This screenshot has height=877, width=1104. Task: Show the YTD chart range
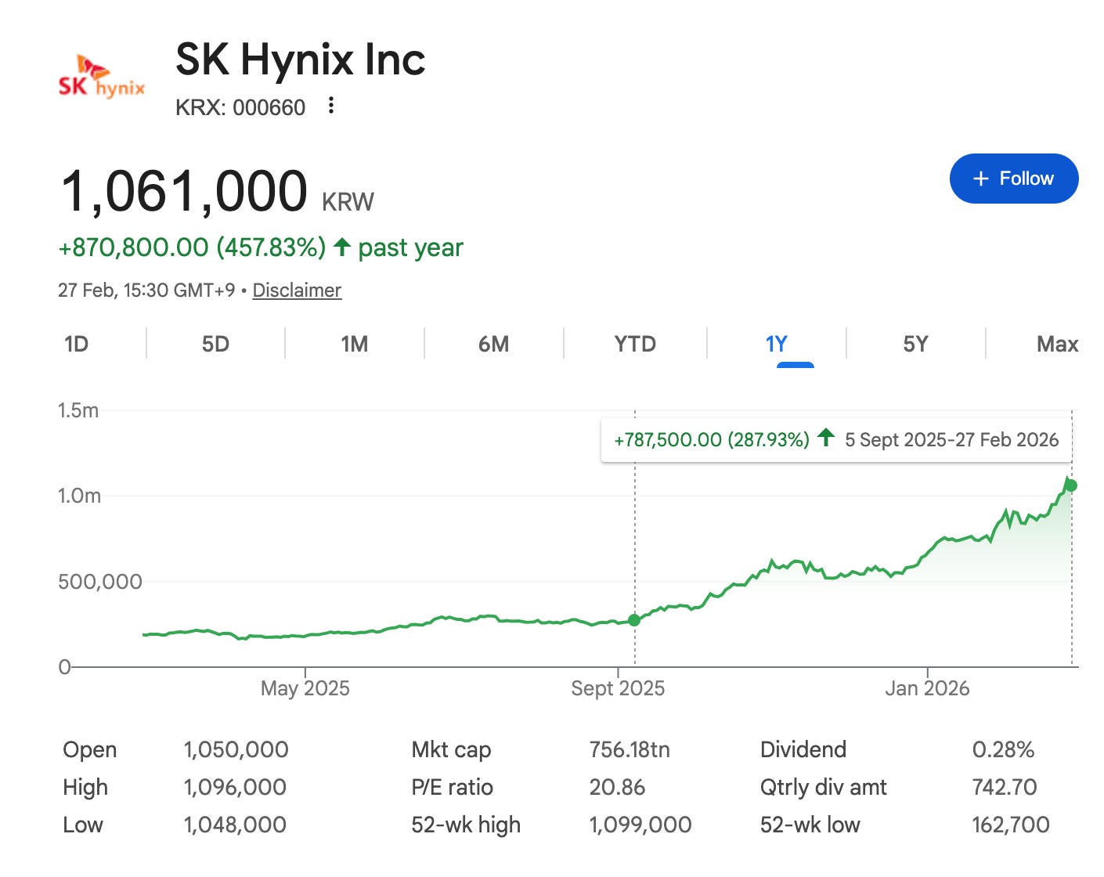[x=635, y=345]
